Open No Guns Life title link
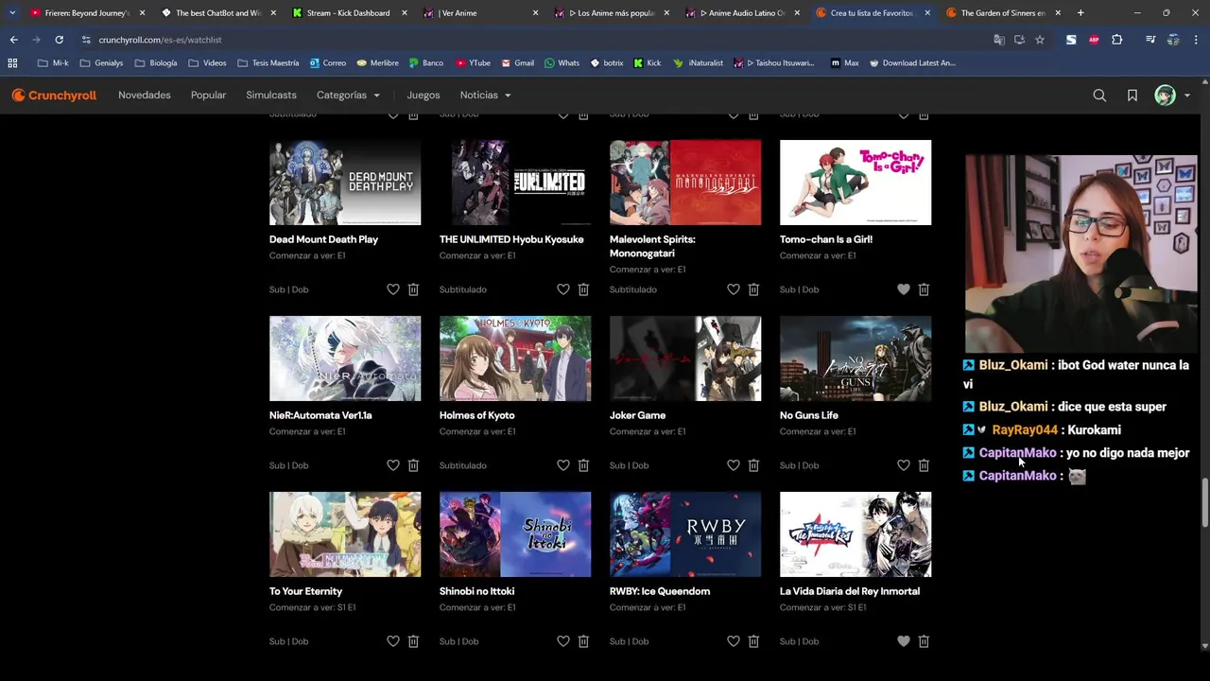Image resolution: width=1210 pixels, height=681 pixels. [x=809, y=415]
